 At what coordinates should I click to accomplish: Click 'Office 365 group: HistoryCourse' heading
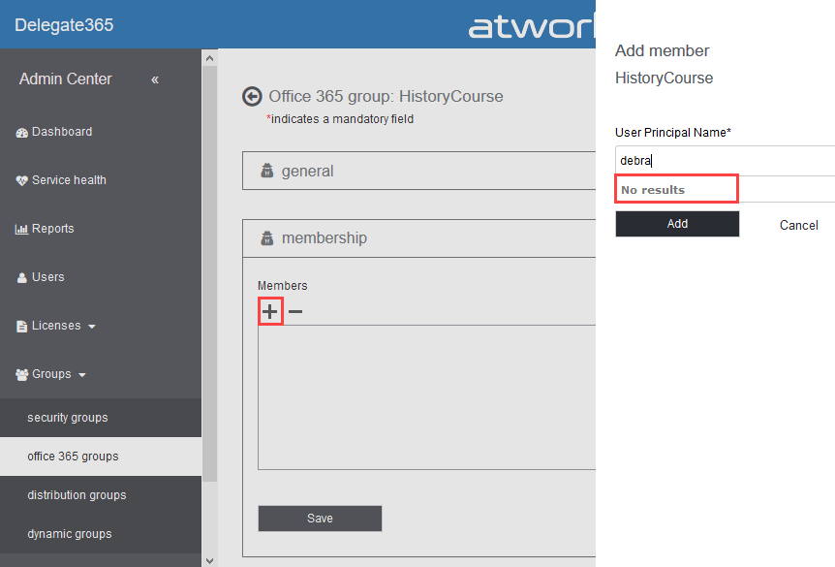[x=387, y=97]
